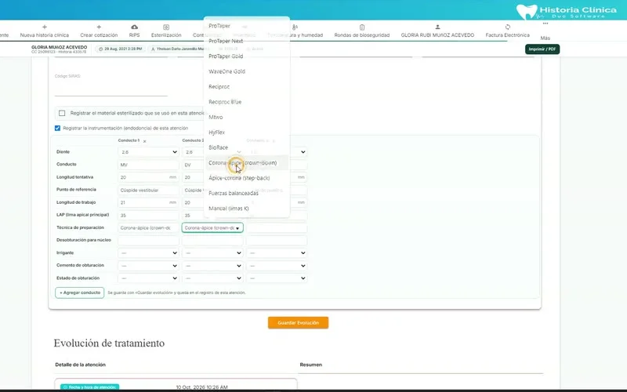Open Estado de obturación dropdown for Conducto 1
Image resolution: width=627 pixels, height=392 pixels.
point(148,278)
